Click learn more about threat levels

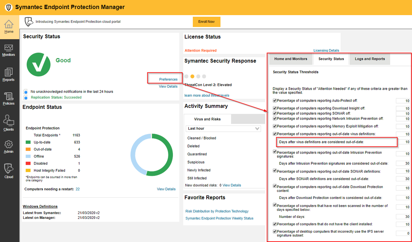(207, 95)
